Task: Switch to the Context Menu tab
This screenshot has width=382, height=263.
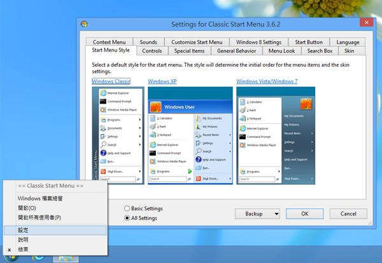Action: coord(110,42)
